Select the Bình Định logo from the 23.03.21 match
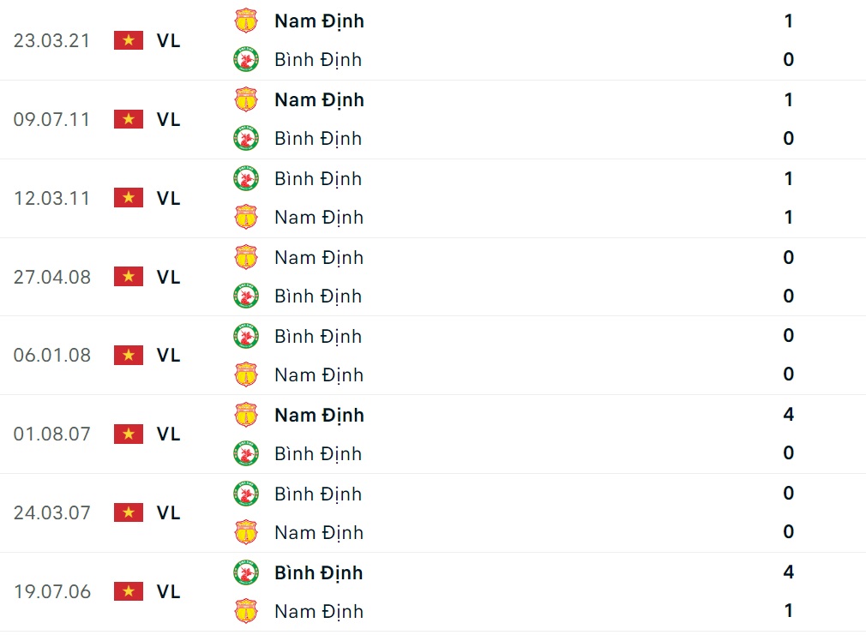 [x=246, y=59]
